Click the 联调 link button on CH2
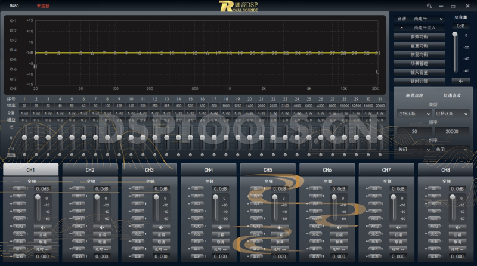The image size is (477, 266). tap(102, 242)
